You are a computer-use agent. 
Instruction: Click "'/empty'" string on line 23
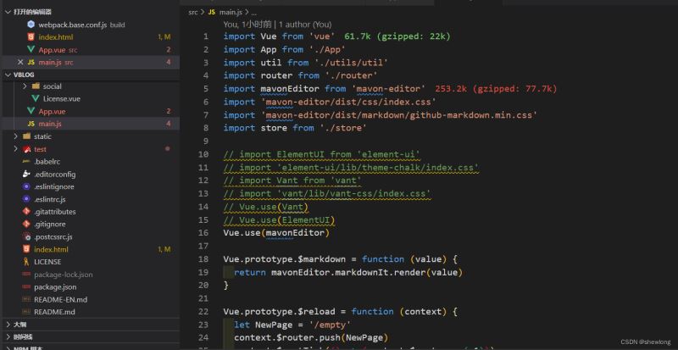(x=330, y=325)
